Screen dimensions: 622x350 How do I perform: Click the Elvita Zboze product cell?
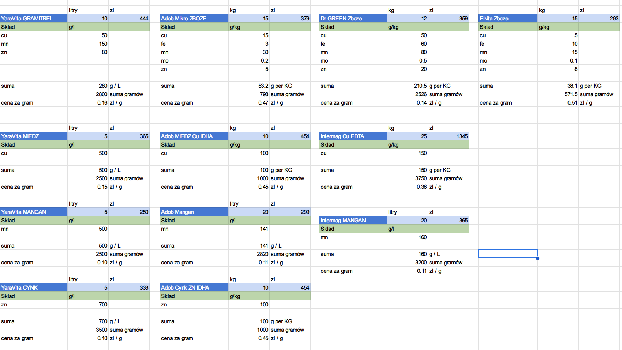(x=508, y=18)
